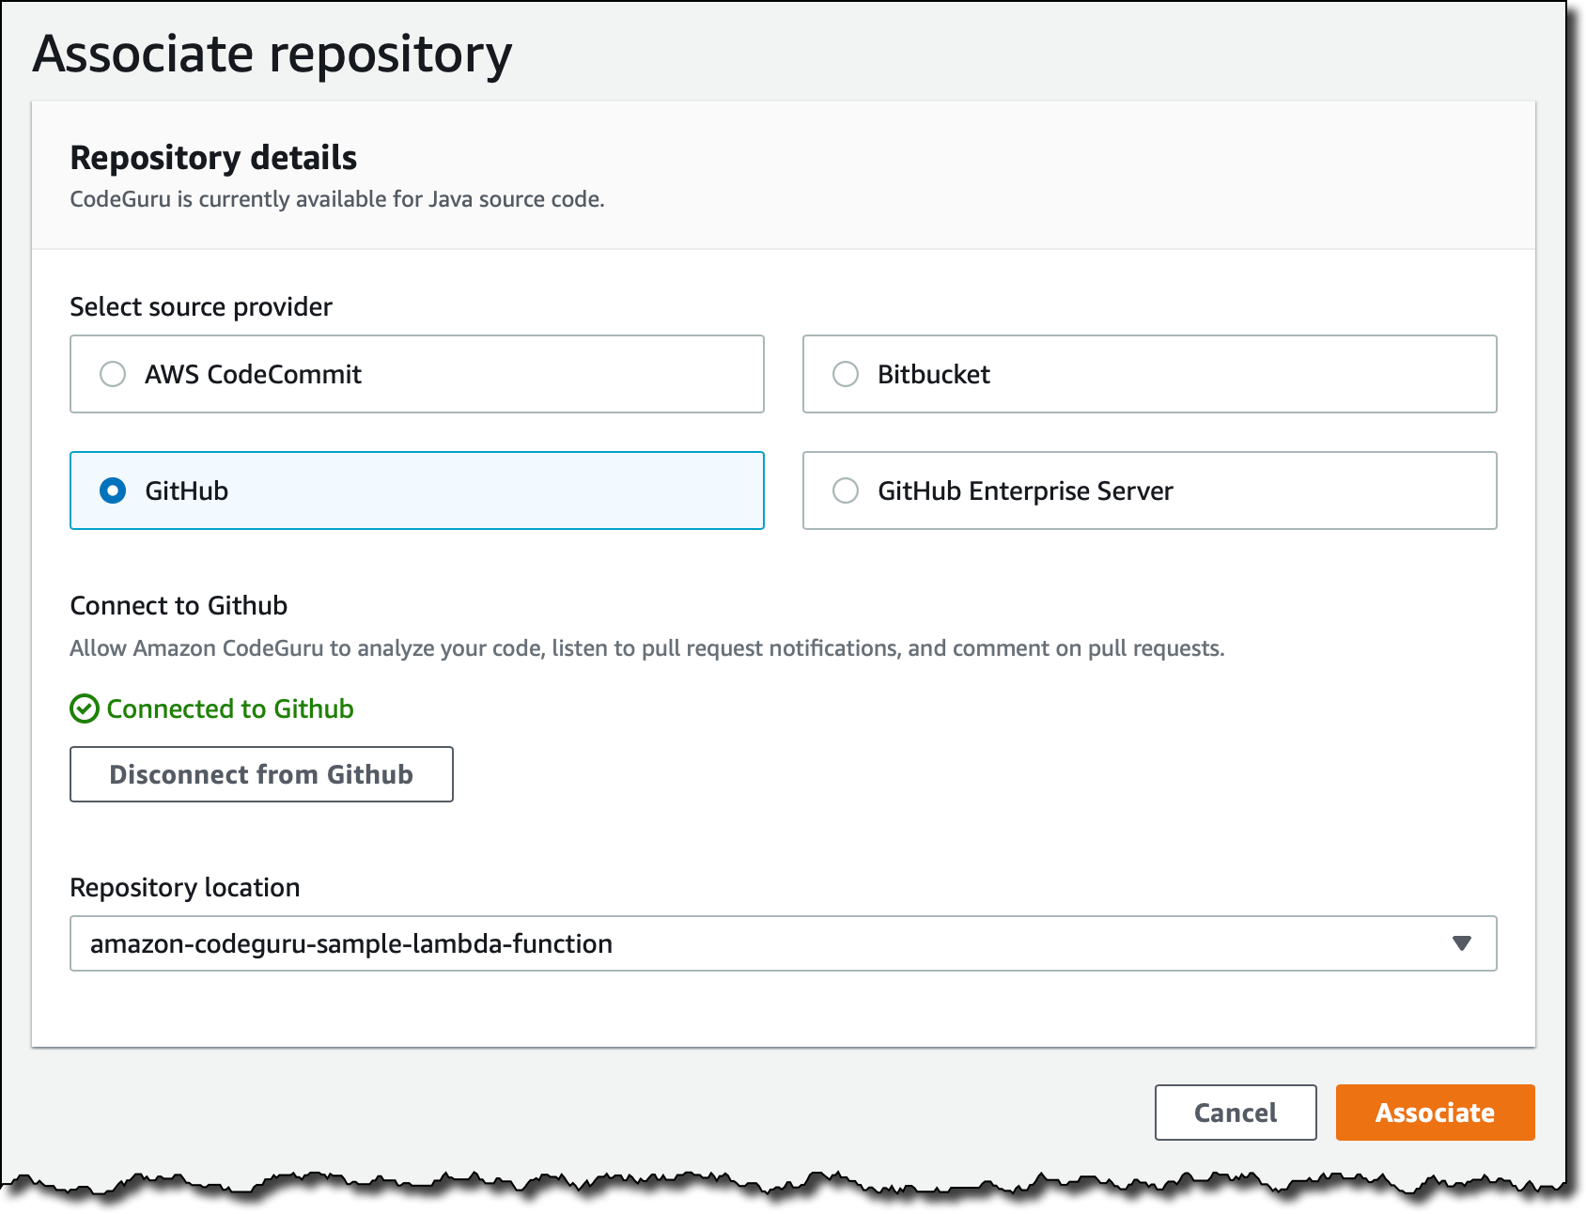The height and width of the screenshot is (1214, 1586).
Task: Open the Repository location dropdown
Action: click(783, 943)
